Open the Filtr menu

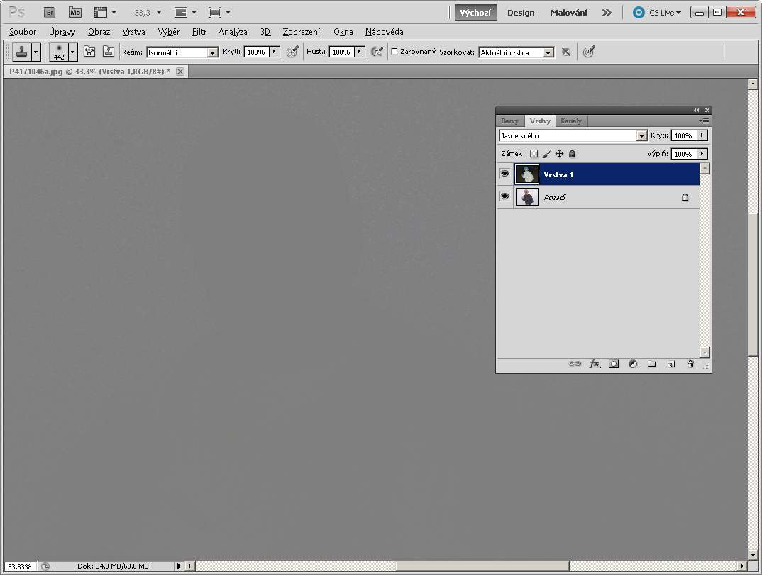[199, 32]
